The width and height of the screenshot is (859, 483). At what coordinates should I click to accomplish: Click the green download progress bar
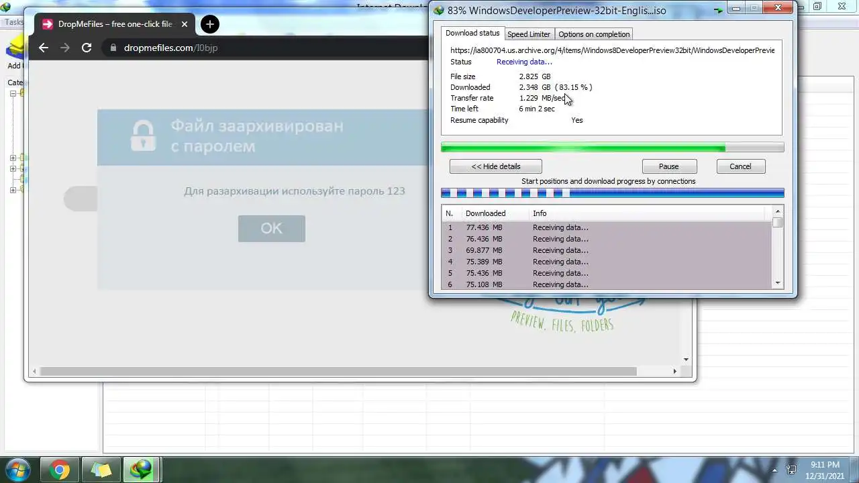612,148
